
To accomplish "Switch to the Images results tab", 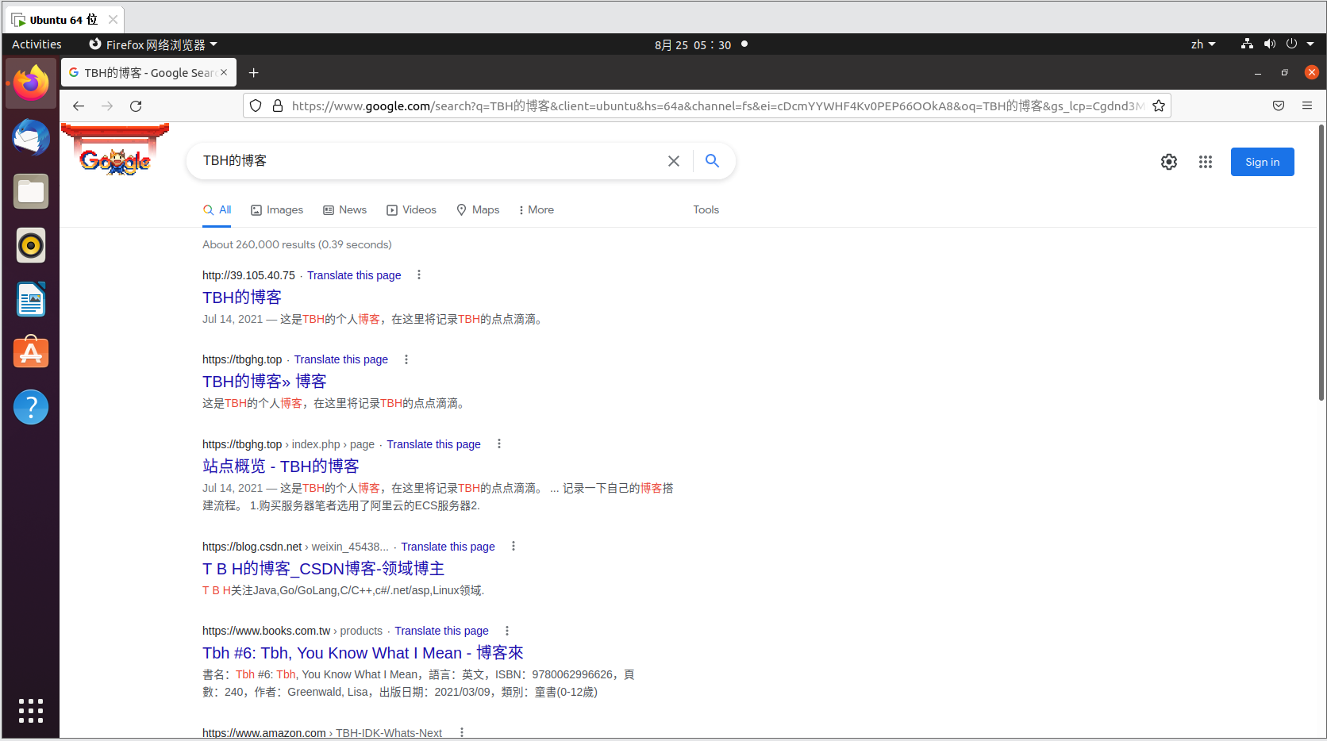I will [x=277, y=210].
